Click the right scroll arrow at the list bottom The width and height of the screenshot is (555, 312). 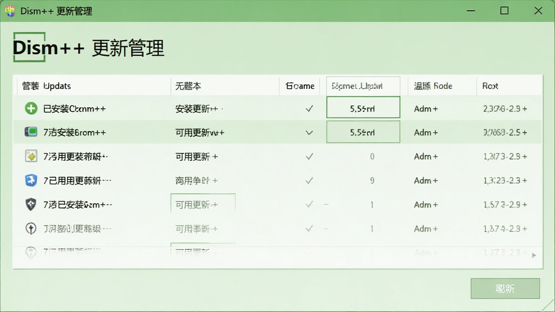click(x=534, y=255)
